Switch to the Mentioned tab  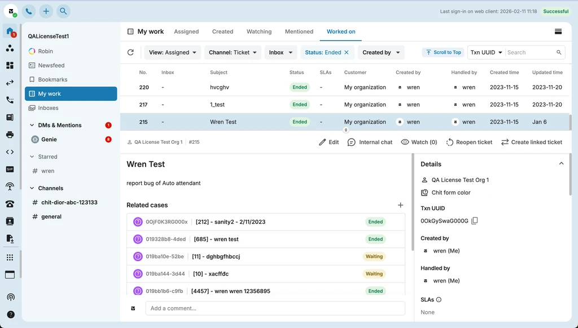coord(299,32)
